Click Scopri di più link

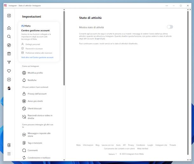click(100, 39)
